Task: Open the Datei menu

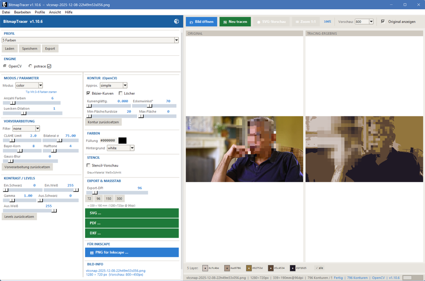Action: click(6, 12)
